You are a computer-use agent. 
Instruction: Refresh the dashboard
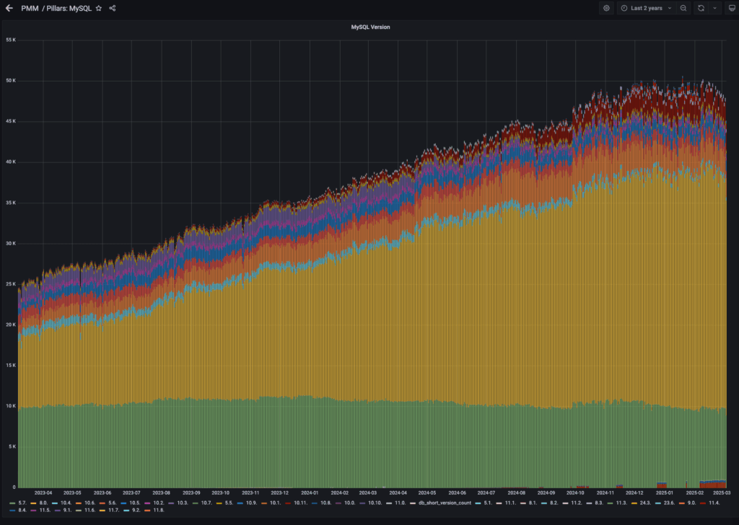click(x=700, y=8)
